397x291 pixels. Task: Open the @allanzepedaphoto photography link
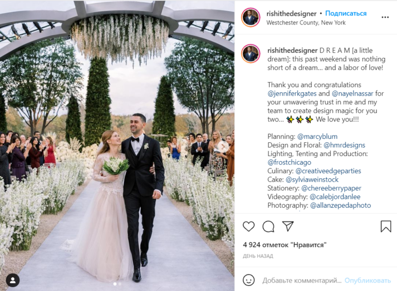(x=341, y=205)
